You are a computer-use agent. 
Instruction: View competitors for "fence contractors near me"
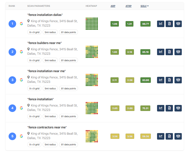click(178, 136)
